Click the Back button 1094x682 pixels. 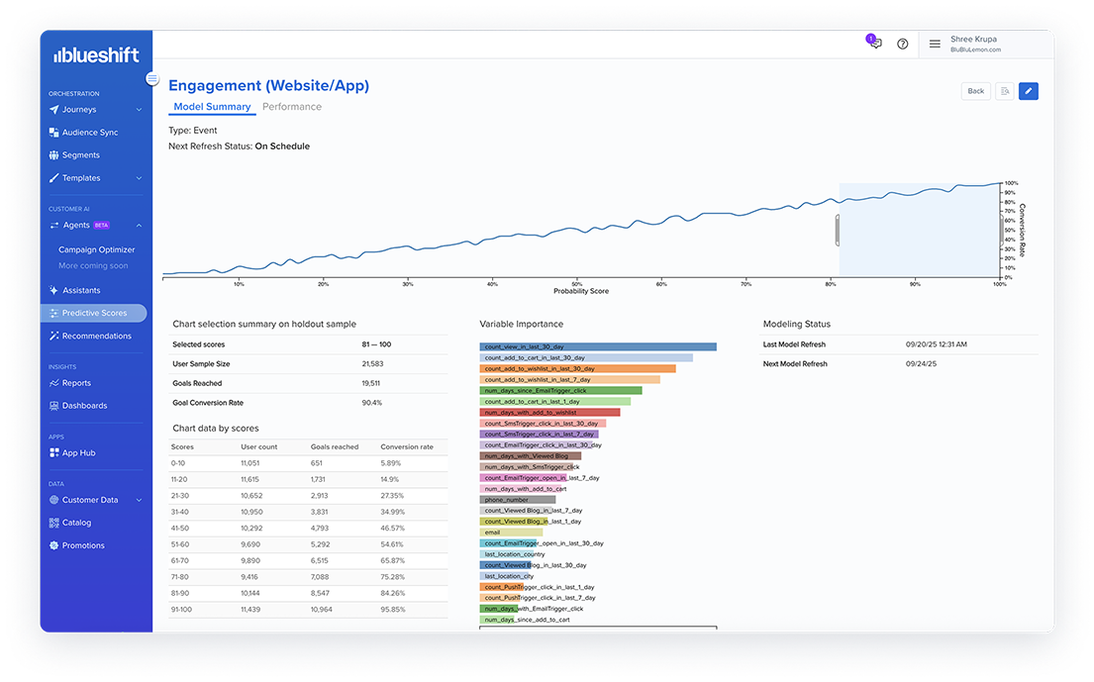[x=975, y=90]
